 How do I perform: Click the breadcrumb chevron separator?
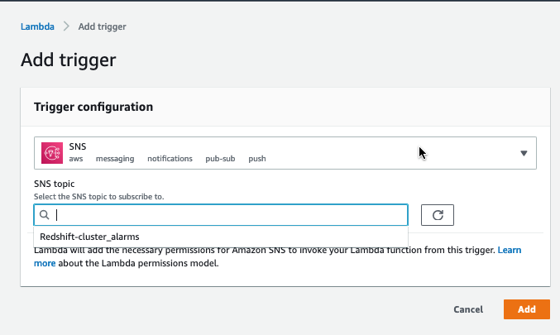(66, 26)
